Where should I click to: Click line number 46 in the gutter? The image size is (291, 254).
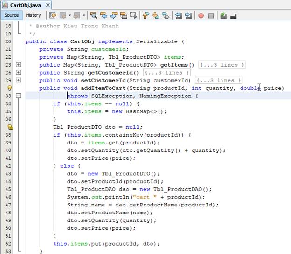pyautogui.click(x=8, y=197)
